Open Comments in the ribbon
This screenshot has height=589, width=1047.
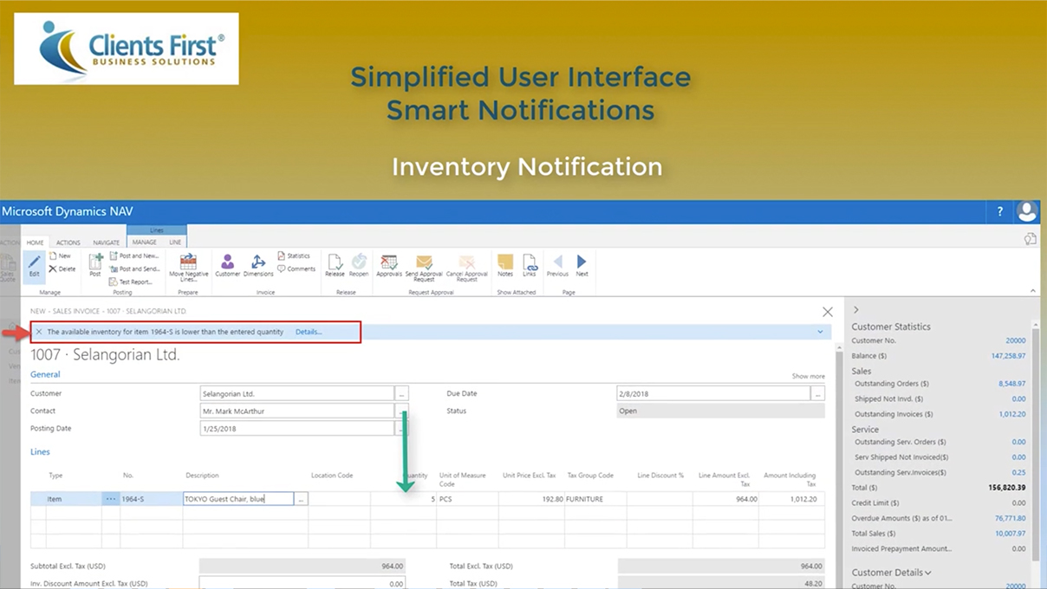(296, 269)
